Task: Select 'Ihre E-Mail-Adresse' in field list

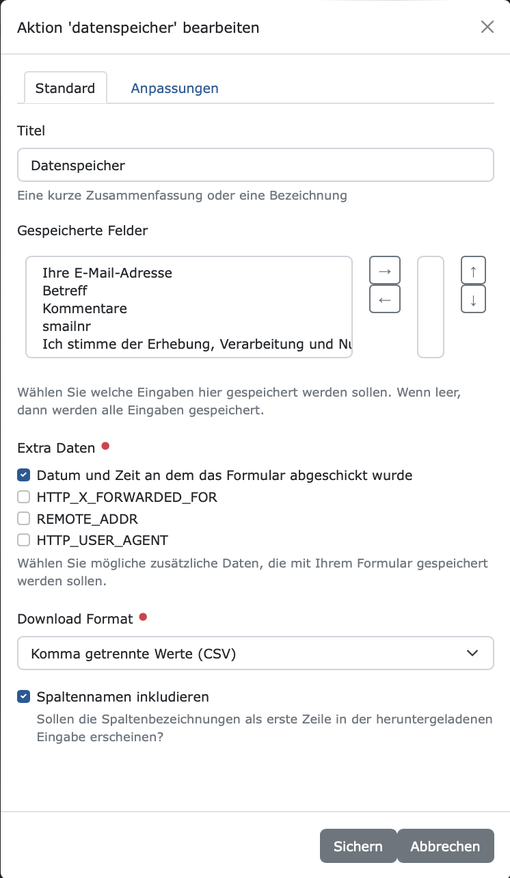Action: pos(107,273)
